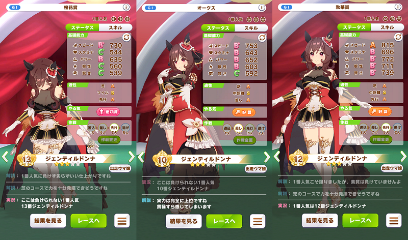
Task: Click the refresh stats icon in 桜花賞 panel
Action: (126, 37)
